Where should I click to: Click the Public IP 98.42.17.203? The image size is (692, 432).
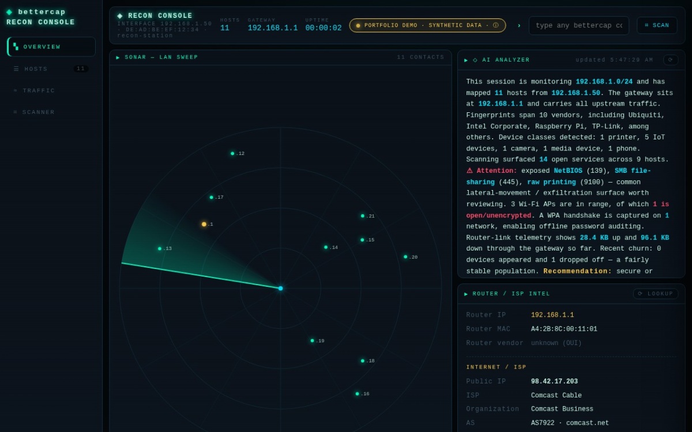coord(554,382)
